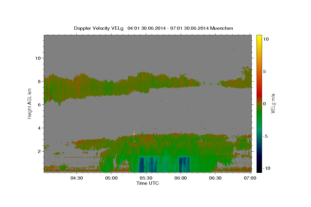Click the '05:00' time tick label

tap(111, 178)
